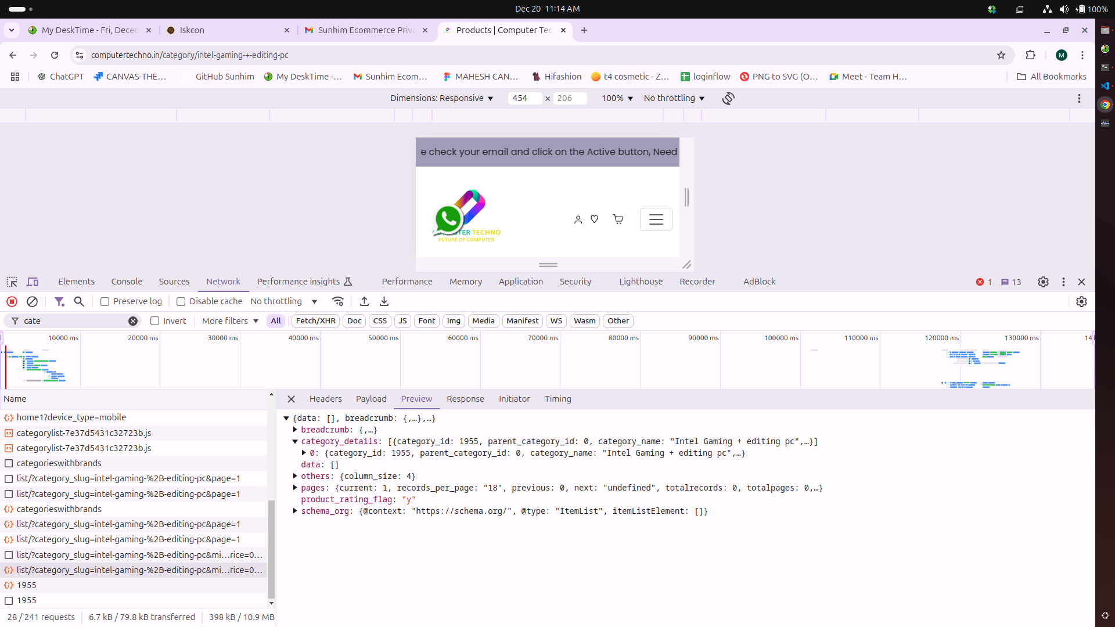Clear the network log

pos(33,302)
